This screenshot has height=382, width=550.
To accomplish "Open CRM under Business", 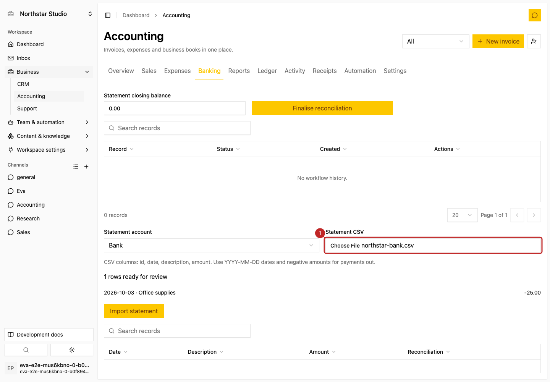I will tap(49, 84).
